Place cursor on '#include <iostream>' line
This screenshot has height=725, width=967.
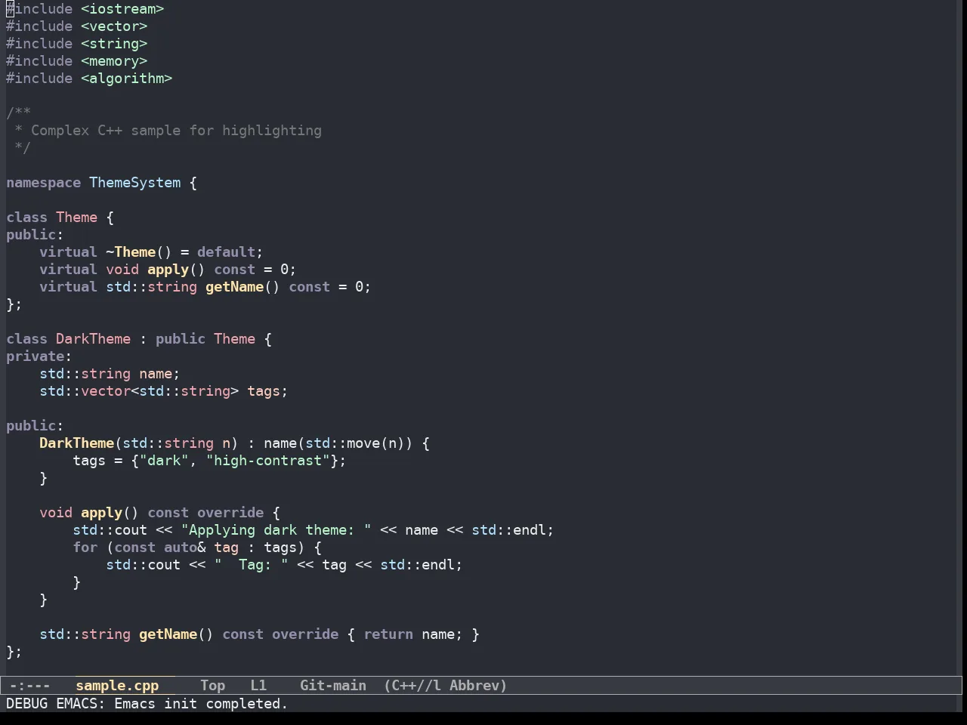point(85,9)
